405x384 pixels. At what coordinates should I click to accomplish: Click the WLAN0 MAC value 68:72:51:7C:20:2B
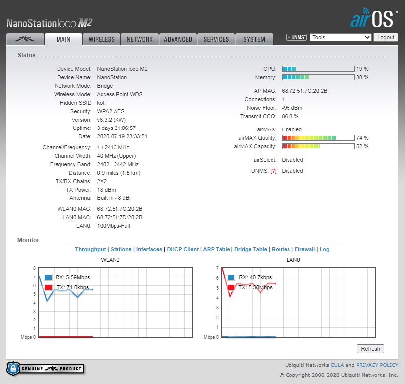click(119, 209)
